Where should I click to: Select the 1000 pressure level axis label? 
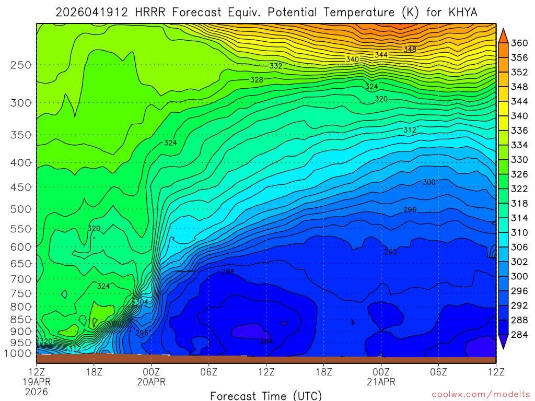17,353
